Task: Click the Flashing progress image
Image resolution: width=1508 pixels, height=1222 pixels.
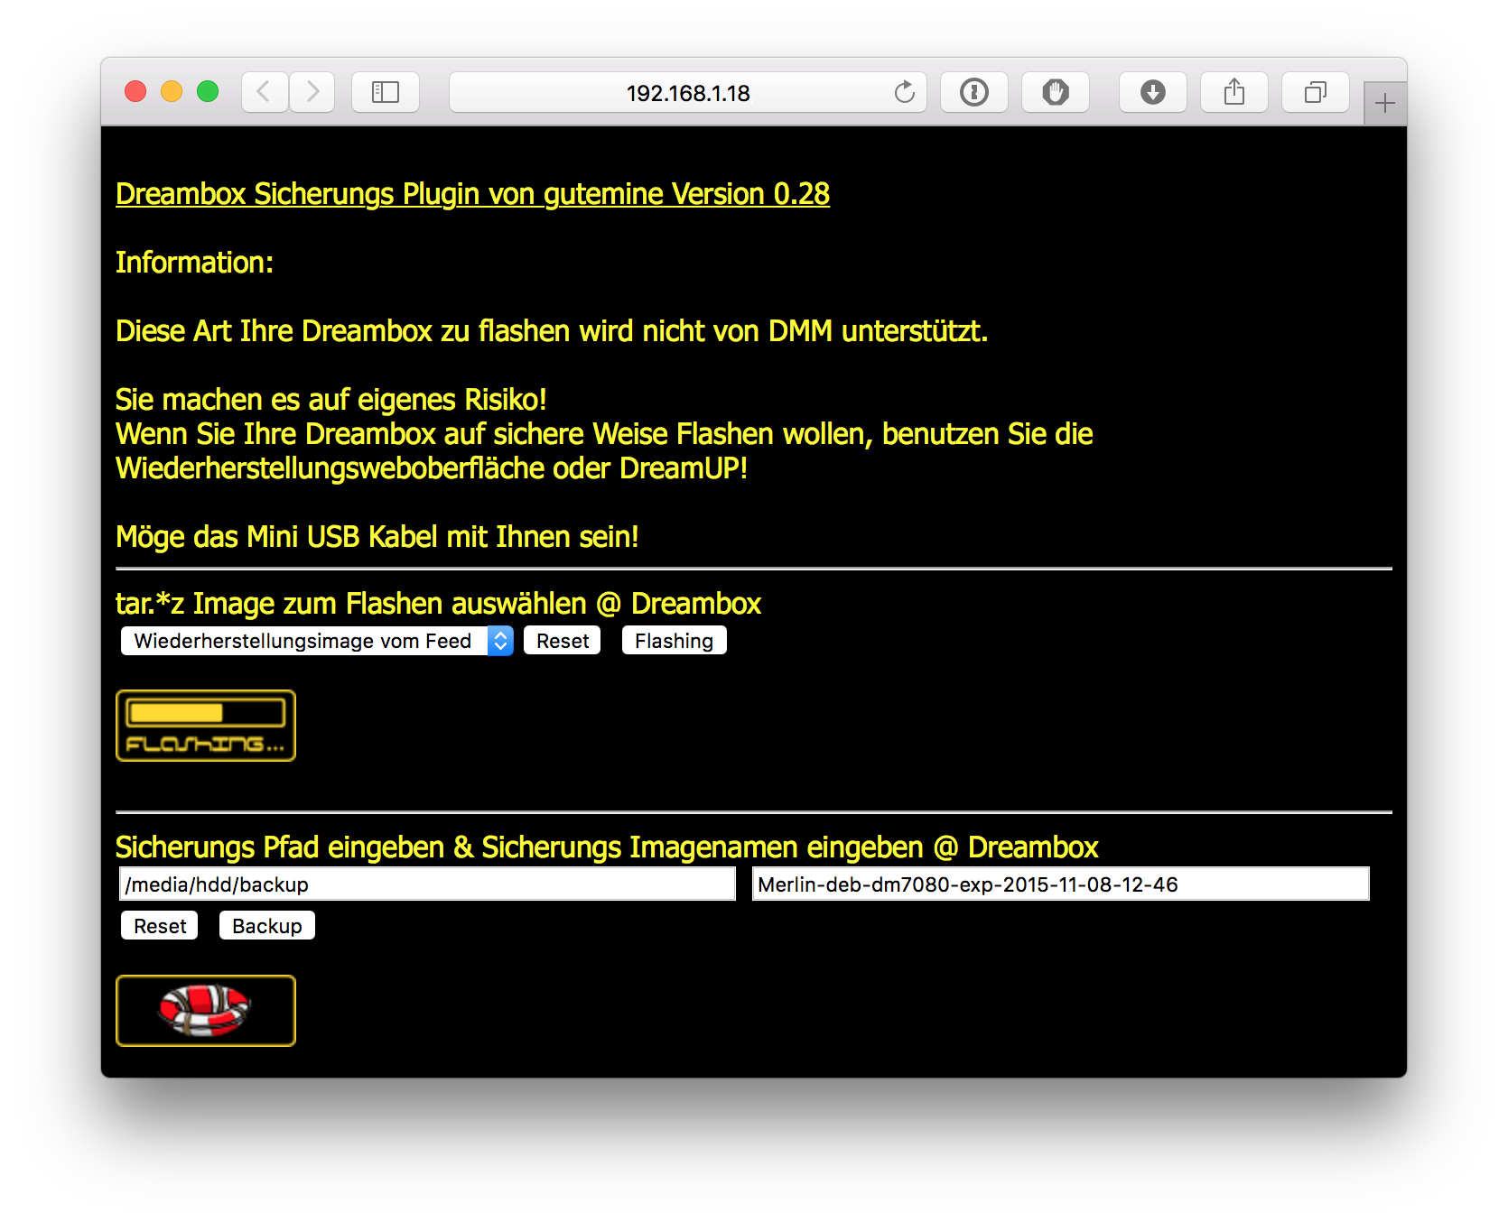Action: 206,726
